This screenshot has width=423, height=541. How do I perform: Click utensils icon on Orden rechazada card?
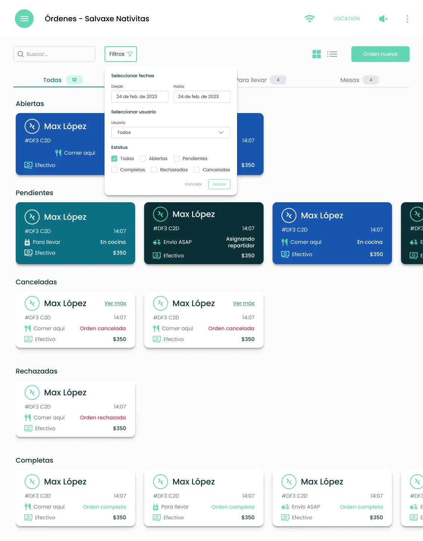(28, 418)
